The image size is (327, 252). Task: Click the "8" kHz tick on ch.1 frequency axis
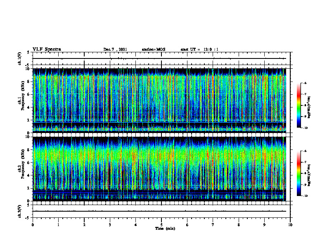pos(29,82)
